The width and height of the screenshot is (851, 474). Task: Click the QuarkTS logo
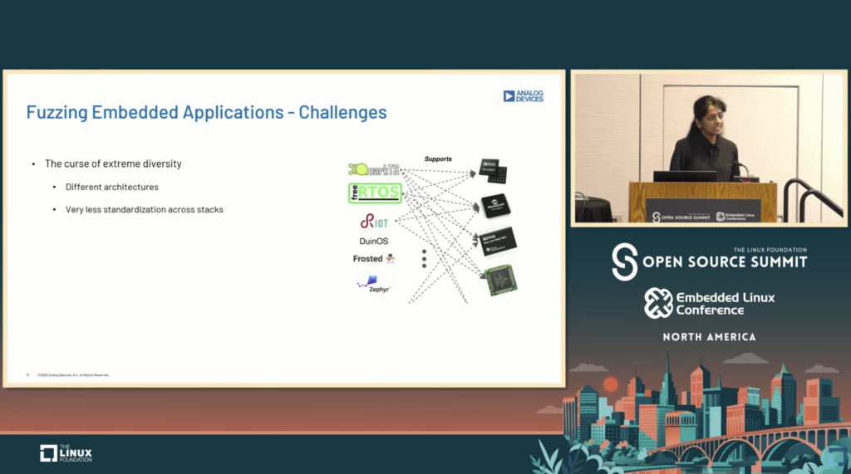[x=374, y=169]
